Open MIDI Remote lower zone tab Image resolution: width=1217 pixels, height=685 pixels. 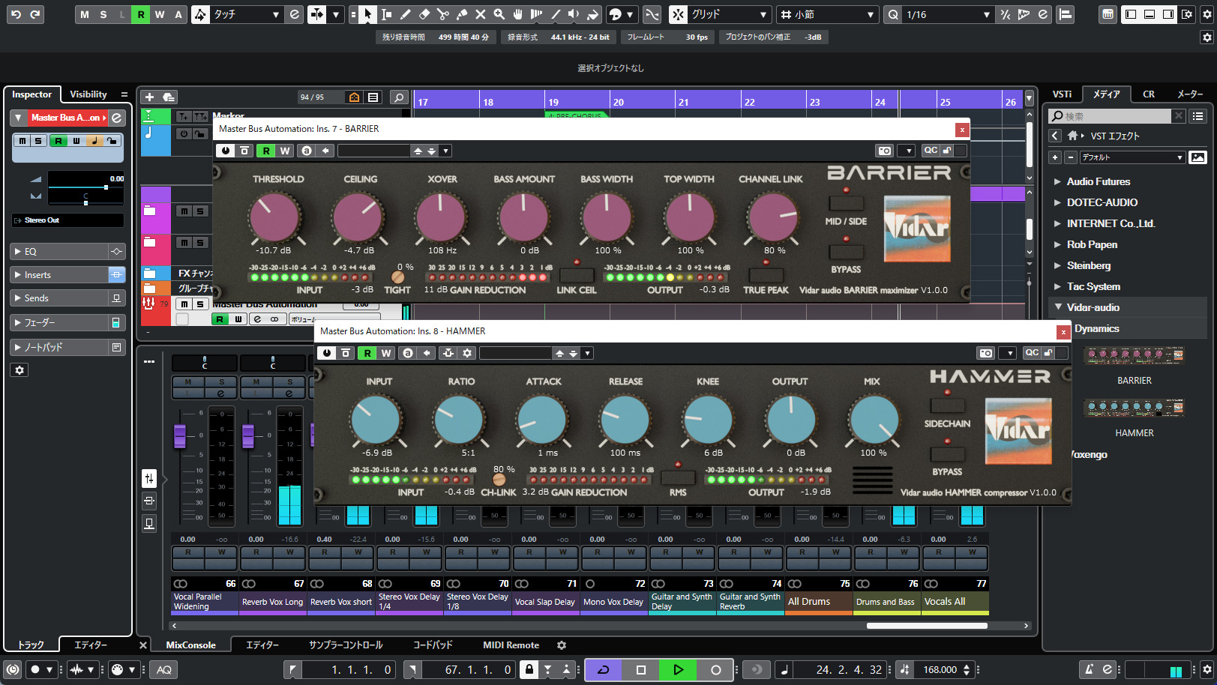(511, 645)
